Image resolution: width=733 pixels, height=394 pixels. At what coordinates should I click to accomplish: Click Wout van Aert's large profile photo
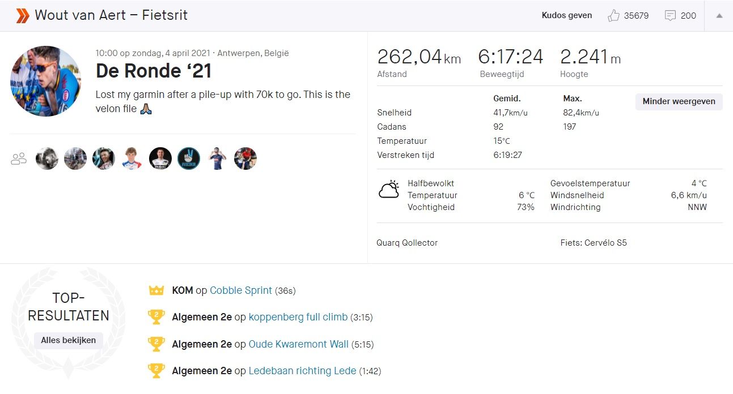[45, 81]
